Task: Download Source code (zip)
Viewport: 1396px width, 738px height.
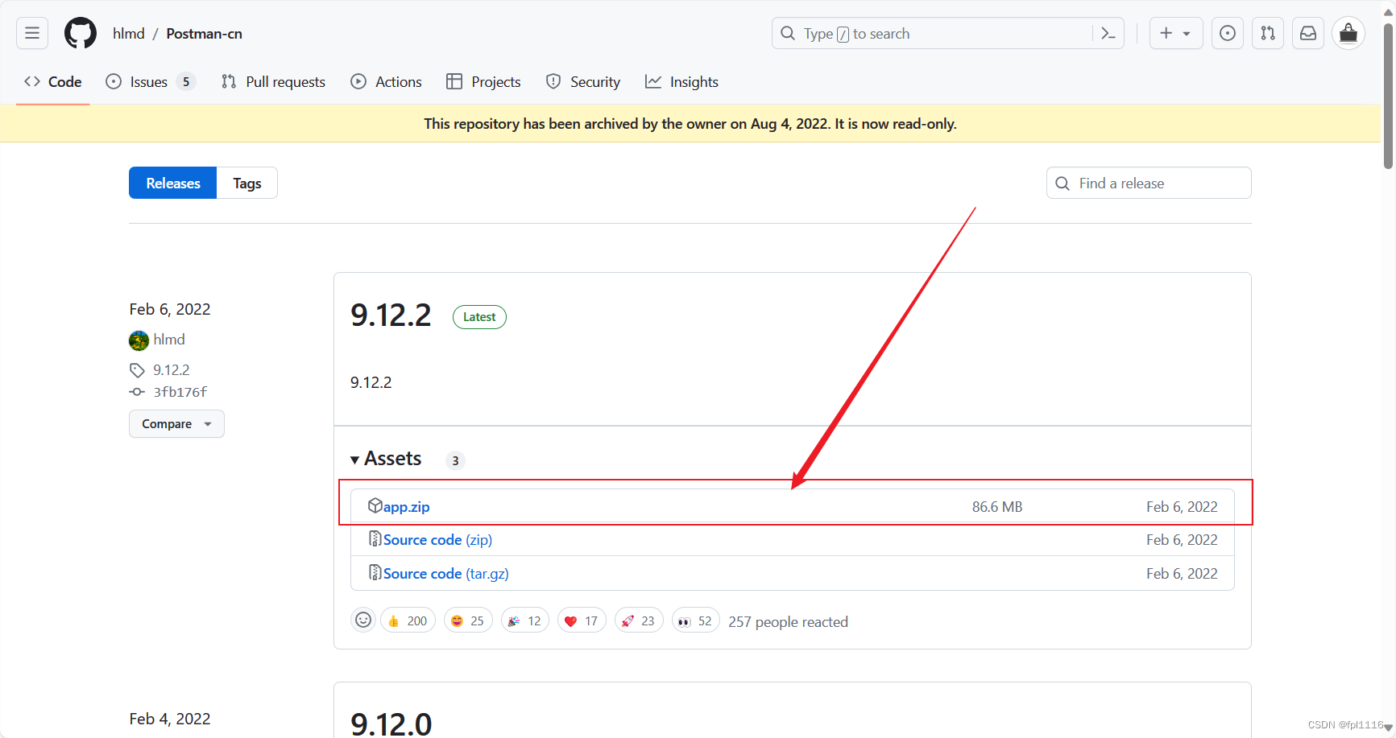Action: pos(437,540)
